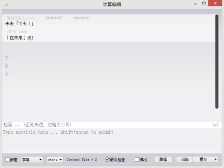Viewport: 224px width, 168px height.
Task: Click the 草稿 draft button
Action: (163, 159)
